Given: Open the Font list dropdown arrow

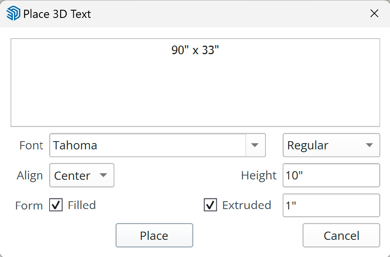Looking at the screenshot, I should point(255,145).
